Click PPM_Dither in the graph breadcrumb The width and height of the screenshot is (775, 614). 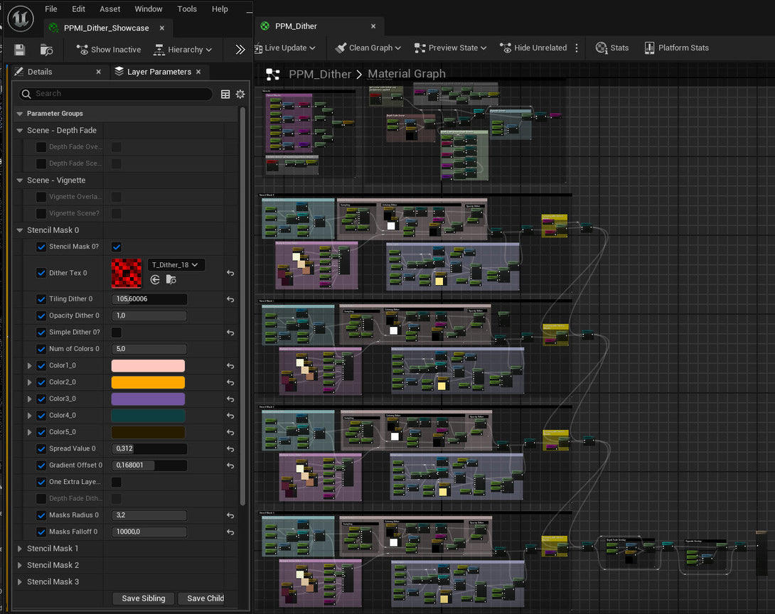coord(320,74)
